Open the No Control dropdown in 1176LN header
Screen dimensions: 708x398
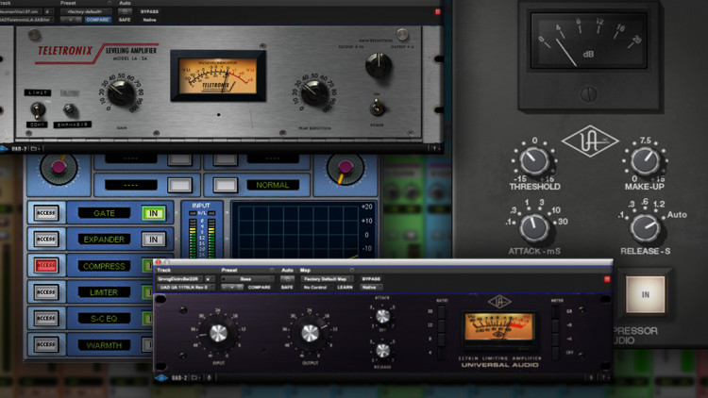click(315, 287)
